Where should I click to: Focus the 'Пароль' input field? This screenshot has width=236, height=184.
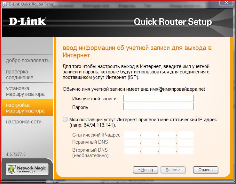pyautogui.click(x=159, y=106)
